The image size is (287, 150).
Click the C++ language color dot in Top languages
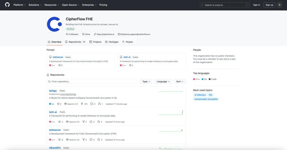coord(194,79)
